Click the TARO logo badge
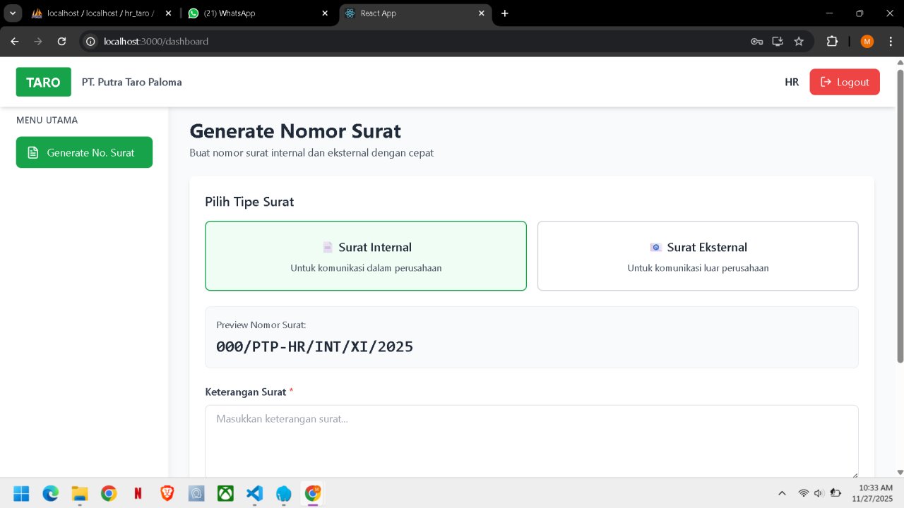 pyautogui.click(x=43, y=82)
